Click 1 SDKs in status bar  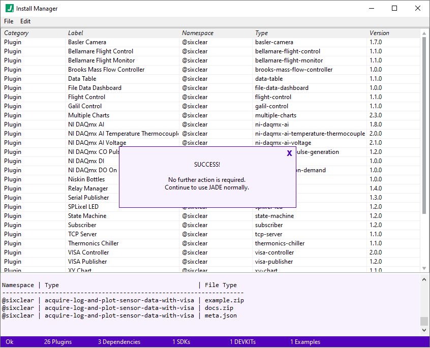pos(181,342)
